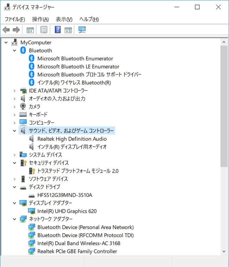Click the IDE ATA/ATAPI コントローラー icon

[x=23, y=91]
